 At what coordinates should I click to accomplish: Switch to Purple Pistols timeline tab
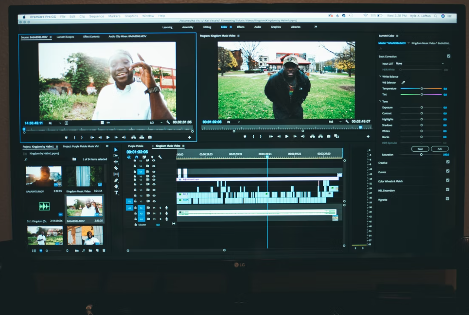[x=135, y=146]
